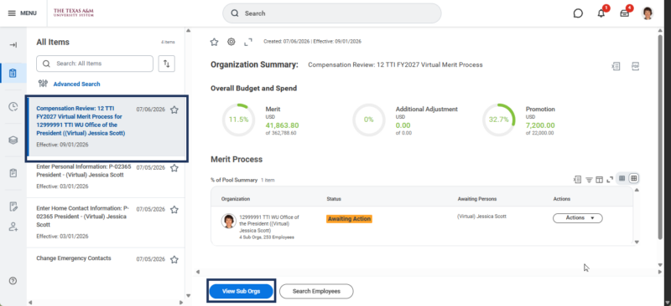Switch the table to grid view
The height and width of the screenshot is (306, 671).
pyautogui.click(x=634, y=178)
